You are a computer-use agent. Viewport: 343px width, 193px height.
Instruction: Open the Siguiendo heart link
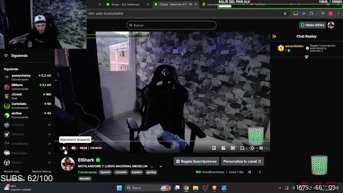coord(16,55)
